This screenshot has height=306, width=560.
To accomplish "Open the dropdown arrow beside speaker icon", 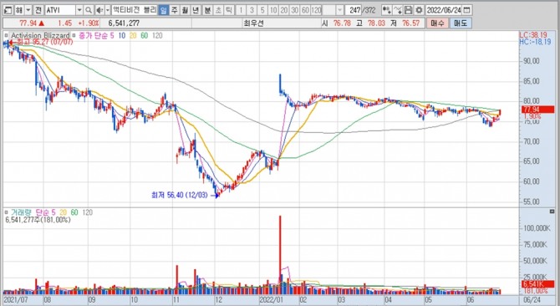I will point(108,10).
